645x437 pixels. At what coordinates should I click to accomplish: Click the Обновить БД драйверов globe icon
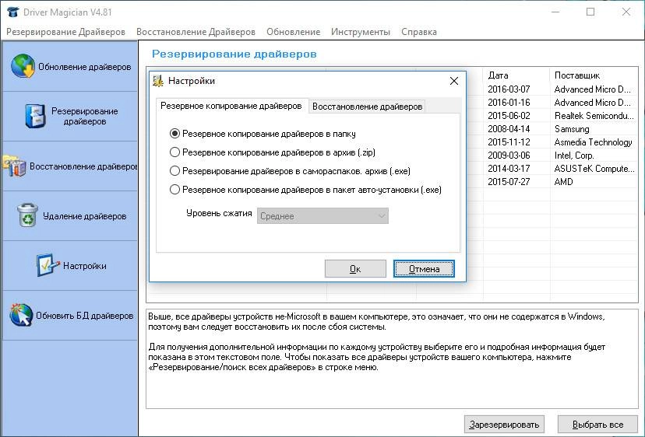point(21,315)
